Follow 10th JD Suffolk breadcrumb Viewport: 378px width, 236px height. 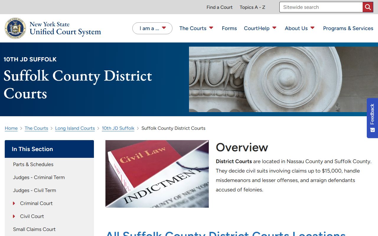click(x=118, y=128)
